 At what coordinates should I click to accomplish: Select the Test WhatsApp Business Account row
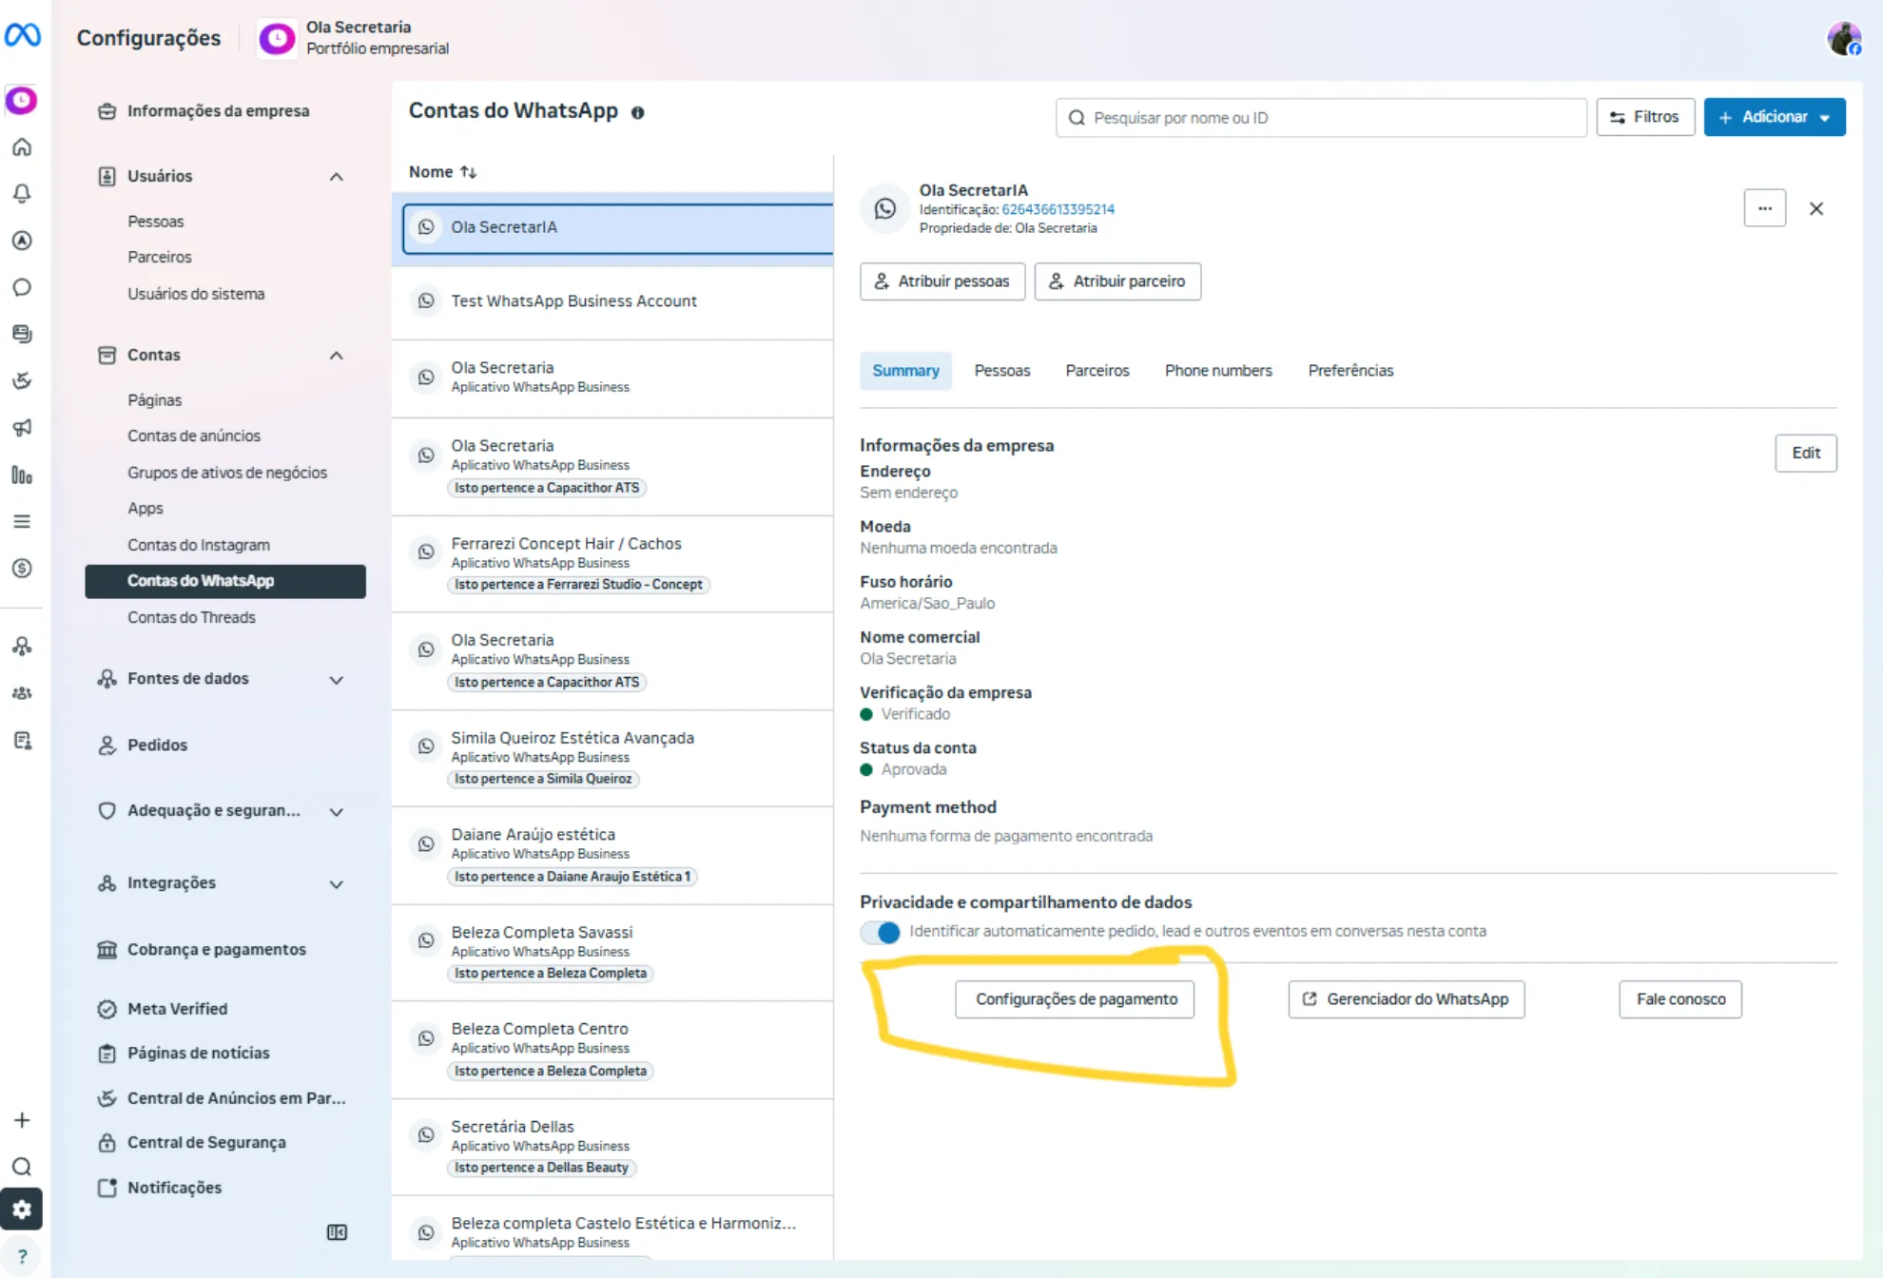612,301
